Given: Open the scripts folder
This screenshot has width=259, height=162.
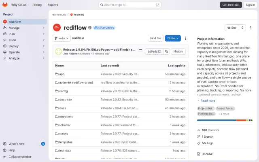Looking at the screenshot, I should point(64,134).
